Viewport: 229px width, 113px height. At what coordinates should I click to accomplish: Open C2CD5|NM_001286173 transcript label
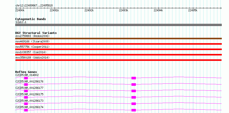(x=29, y=101)
